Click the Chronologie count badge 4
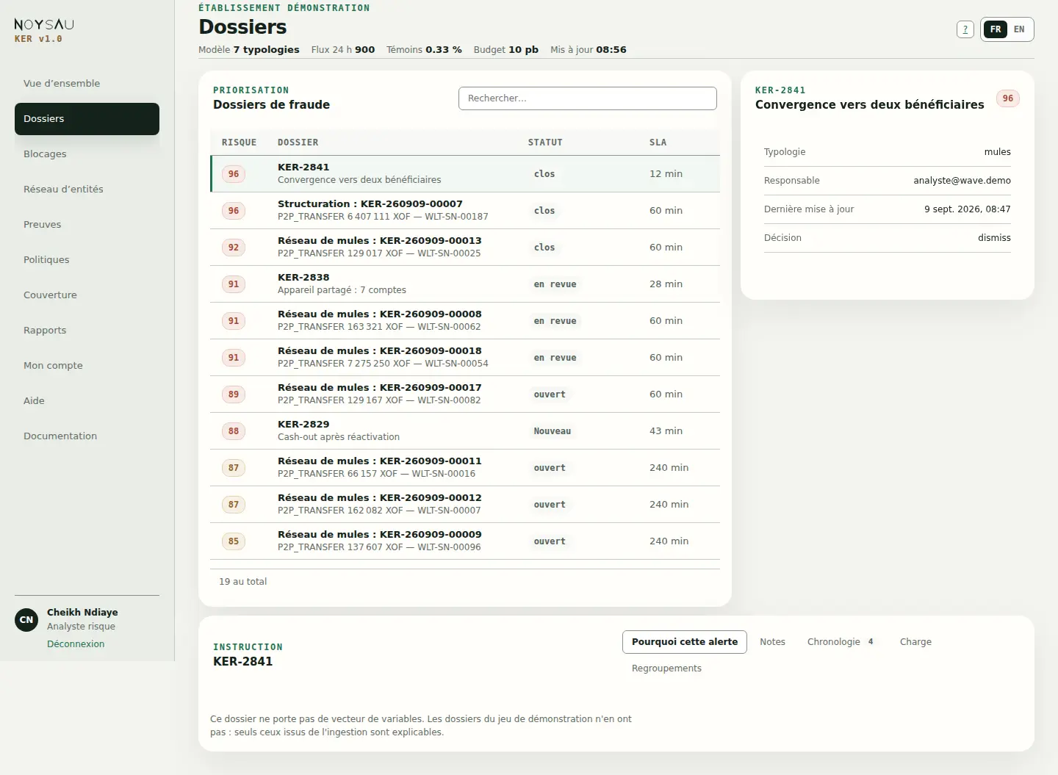Viewport: 1058px width, 775px height. tap(871, 642)
